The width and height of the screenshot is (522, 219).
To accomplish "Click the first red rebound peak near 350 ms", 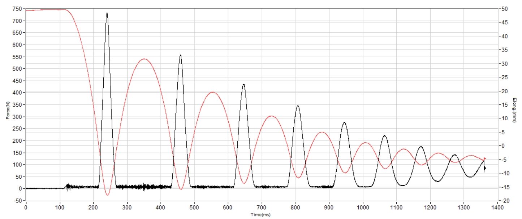I will (144, 59).
